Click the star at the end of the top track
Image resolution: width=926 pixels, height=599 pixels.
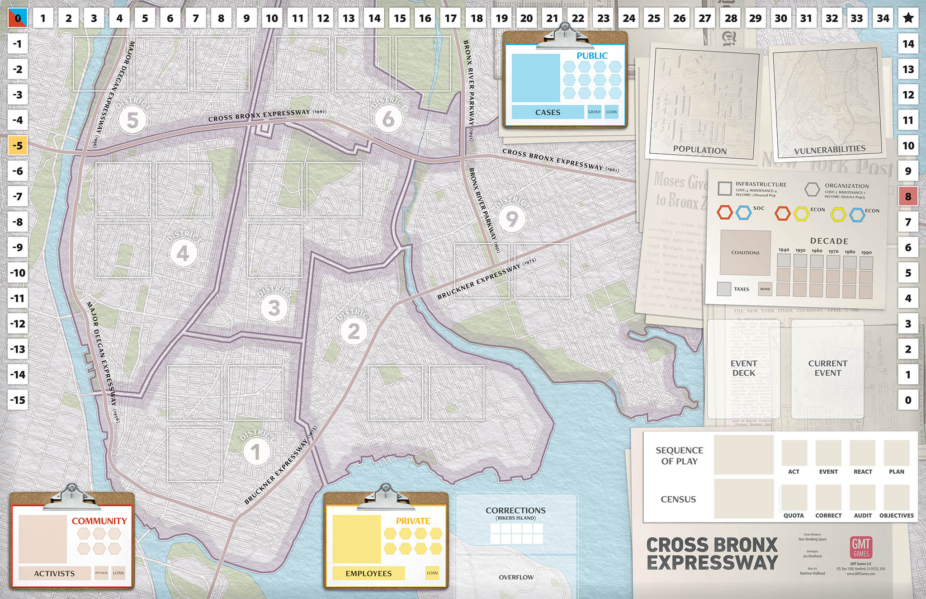tap(908, 18)
